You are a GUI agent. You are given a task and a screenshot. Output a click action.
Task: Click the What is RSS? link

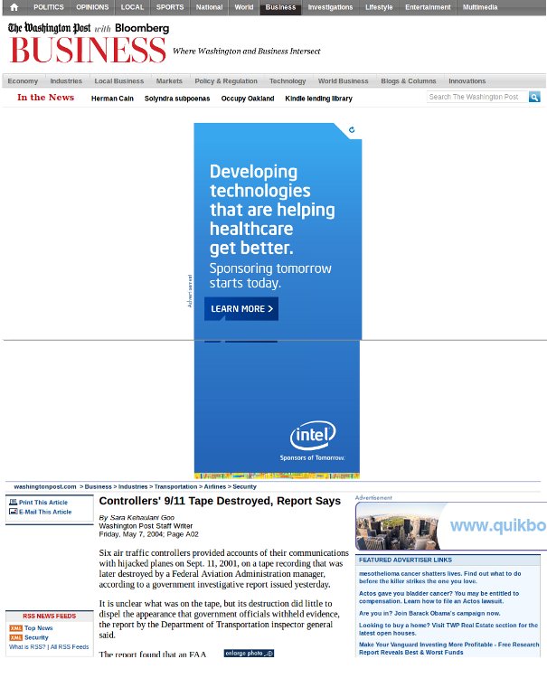click(27, 647)
